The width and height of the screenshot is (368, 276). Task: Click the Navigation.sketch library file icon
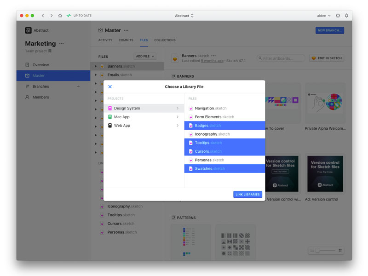tap(191, 108)
